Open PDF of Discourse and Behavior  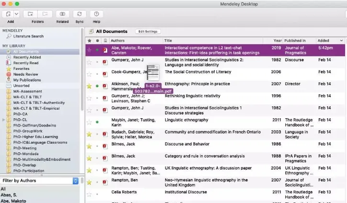(105, 146)
